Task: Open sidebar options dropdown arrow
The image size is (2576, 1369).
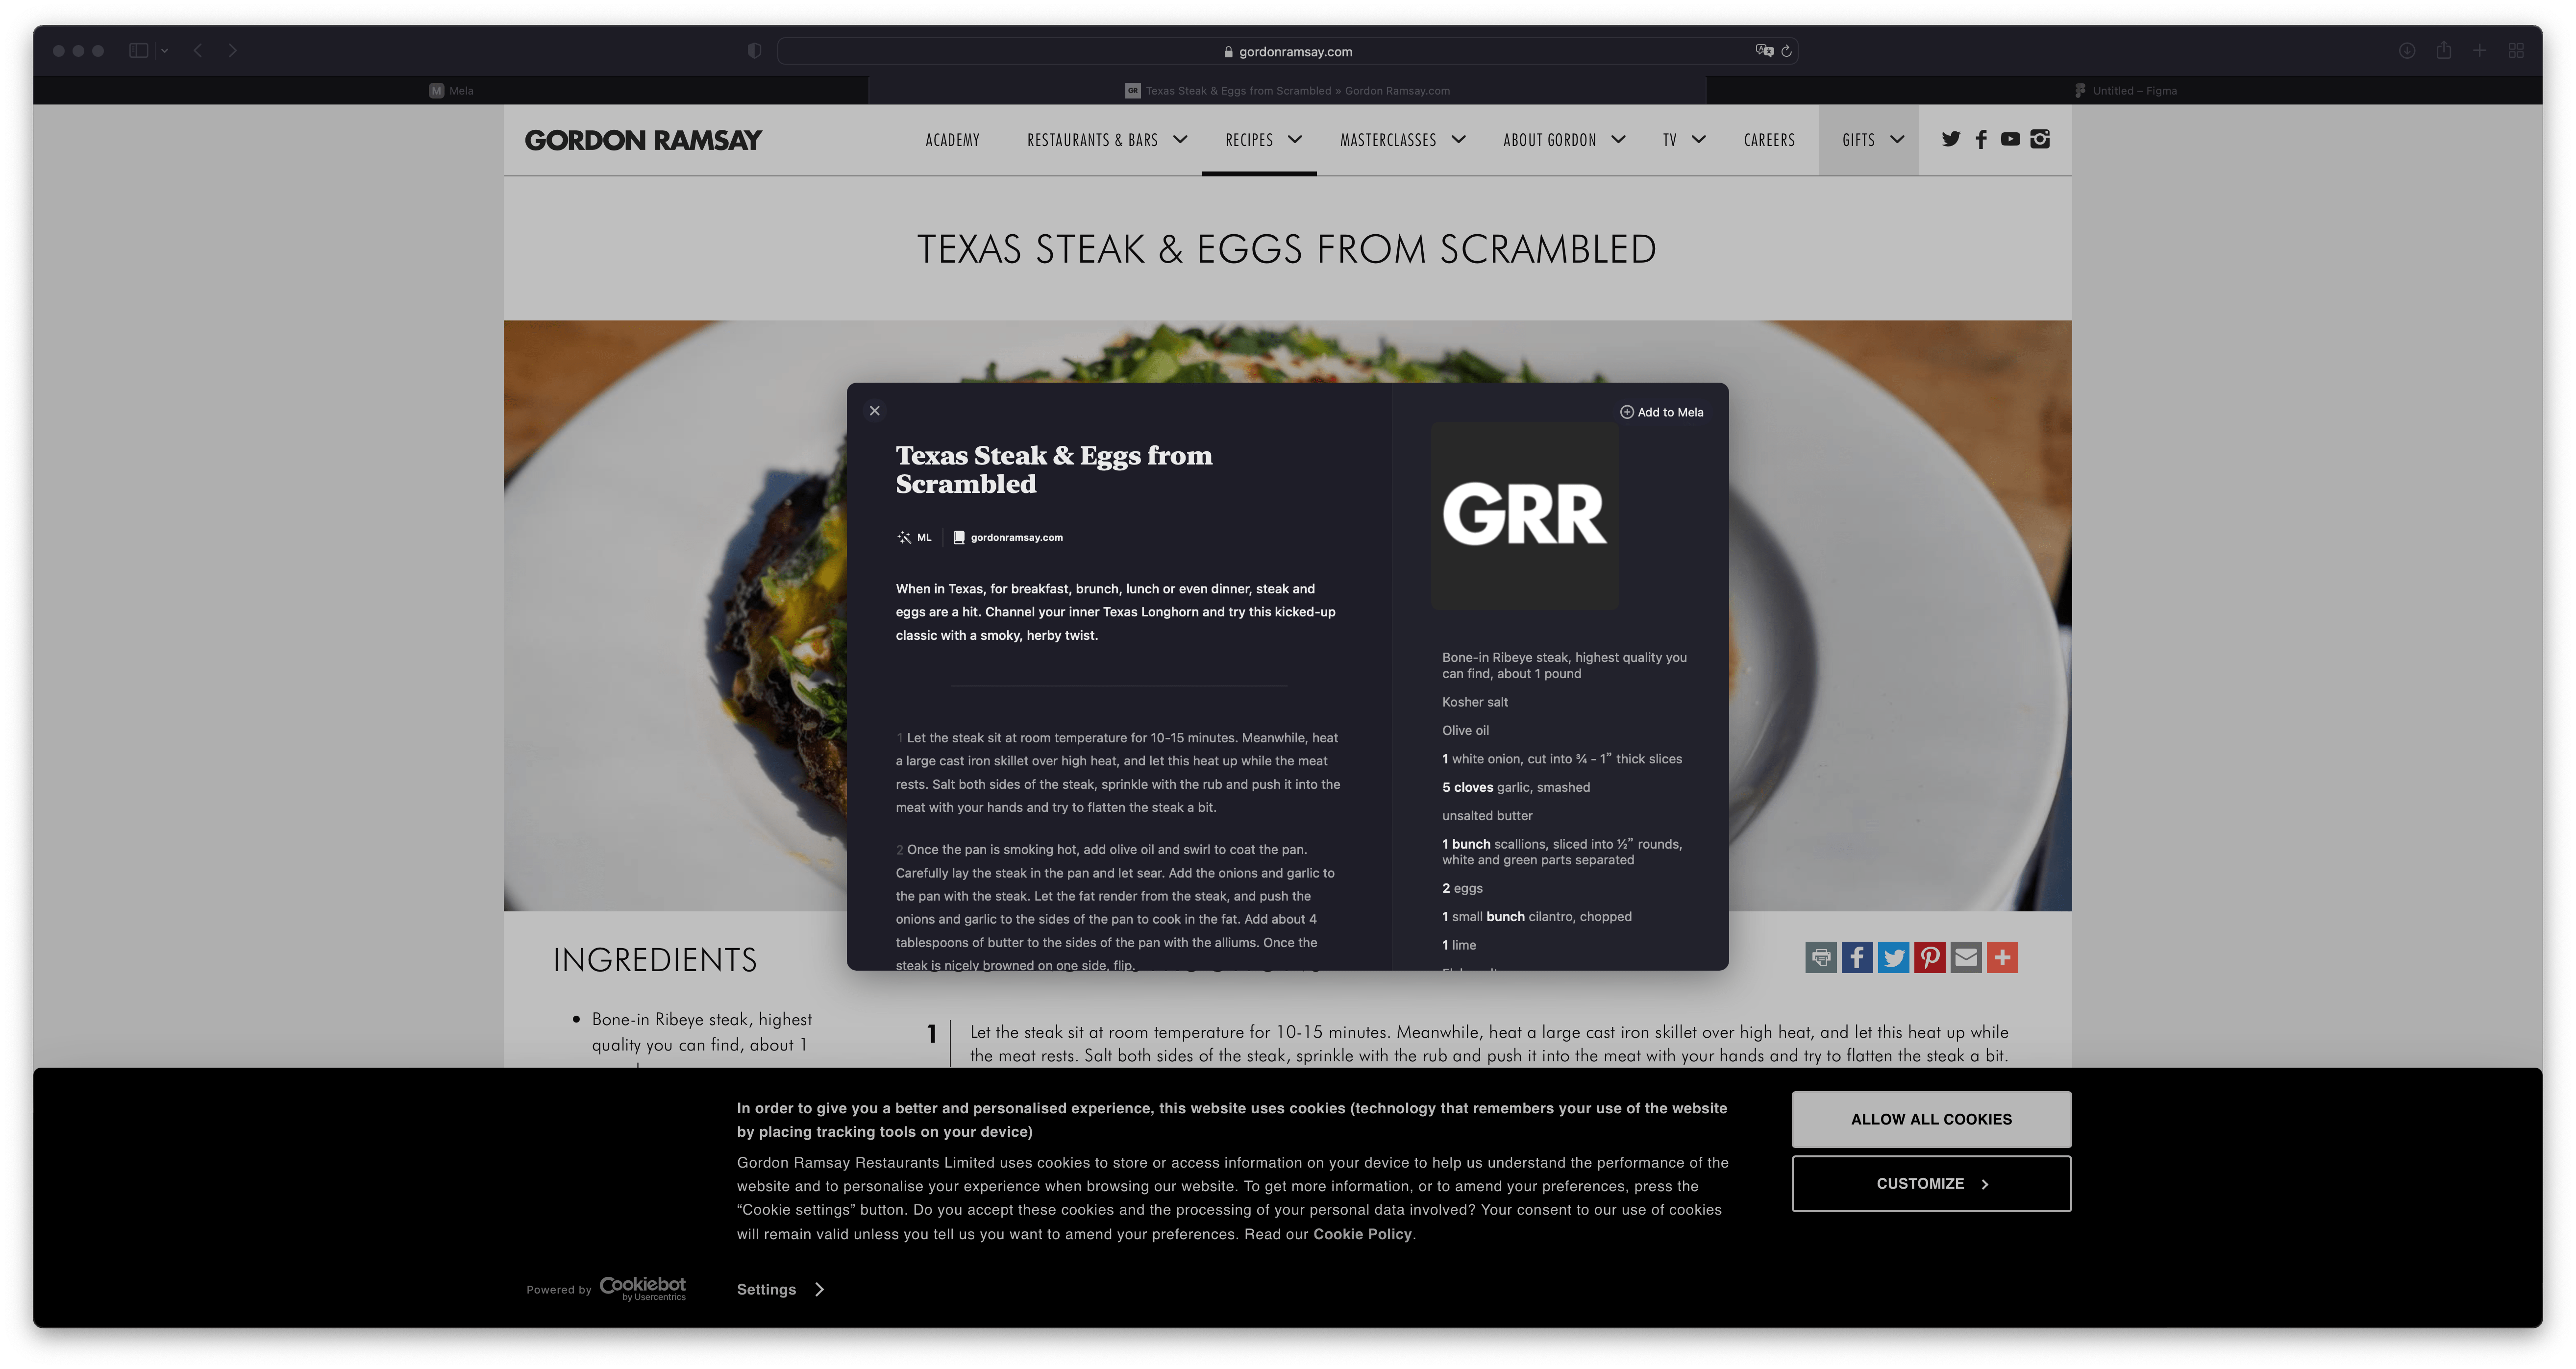Action: 165,50
